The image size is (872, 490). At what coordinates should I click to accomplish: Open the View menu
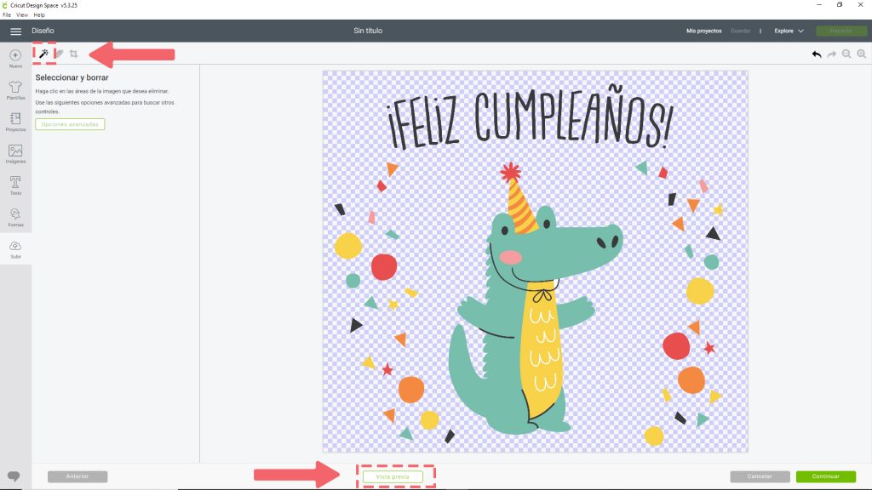[x=22, y=15]
